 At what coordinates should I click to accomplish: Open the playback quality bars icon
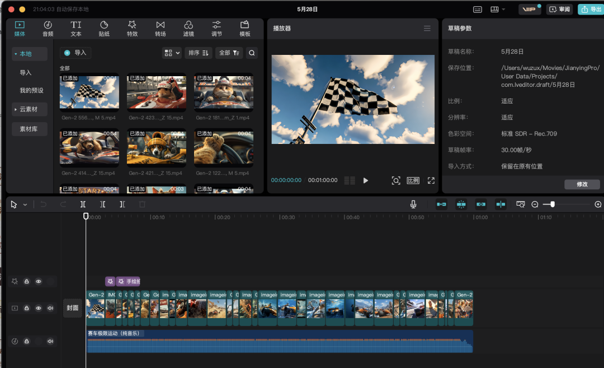click(350, 180)
